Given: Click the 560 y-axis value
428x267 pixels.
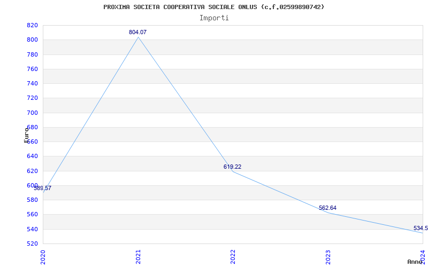Looking at the screenshot, I should 32,215.
